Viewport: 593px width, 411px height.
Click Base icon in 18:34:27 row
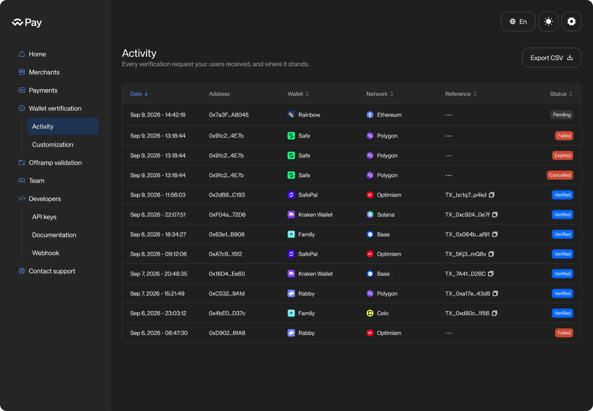(x=370, y=234)
